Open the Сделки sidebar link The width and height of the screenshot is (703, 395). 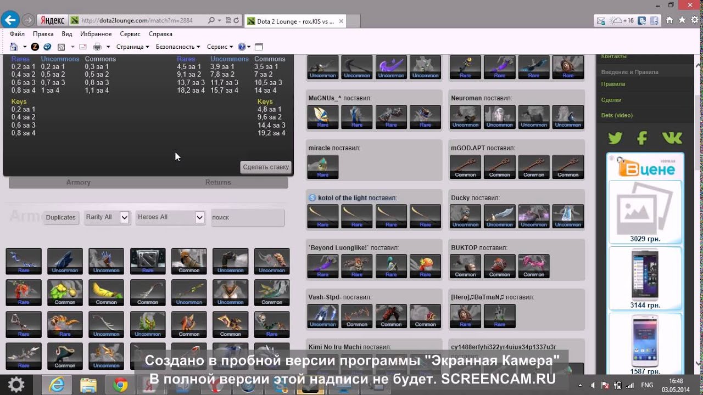(x=611, y=100)
